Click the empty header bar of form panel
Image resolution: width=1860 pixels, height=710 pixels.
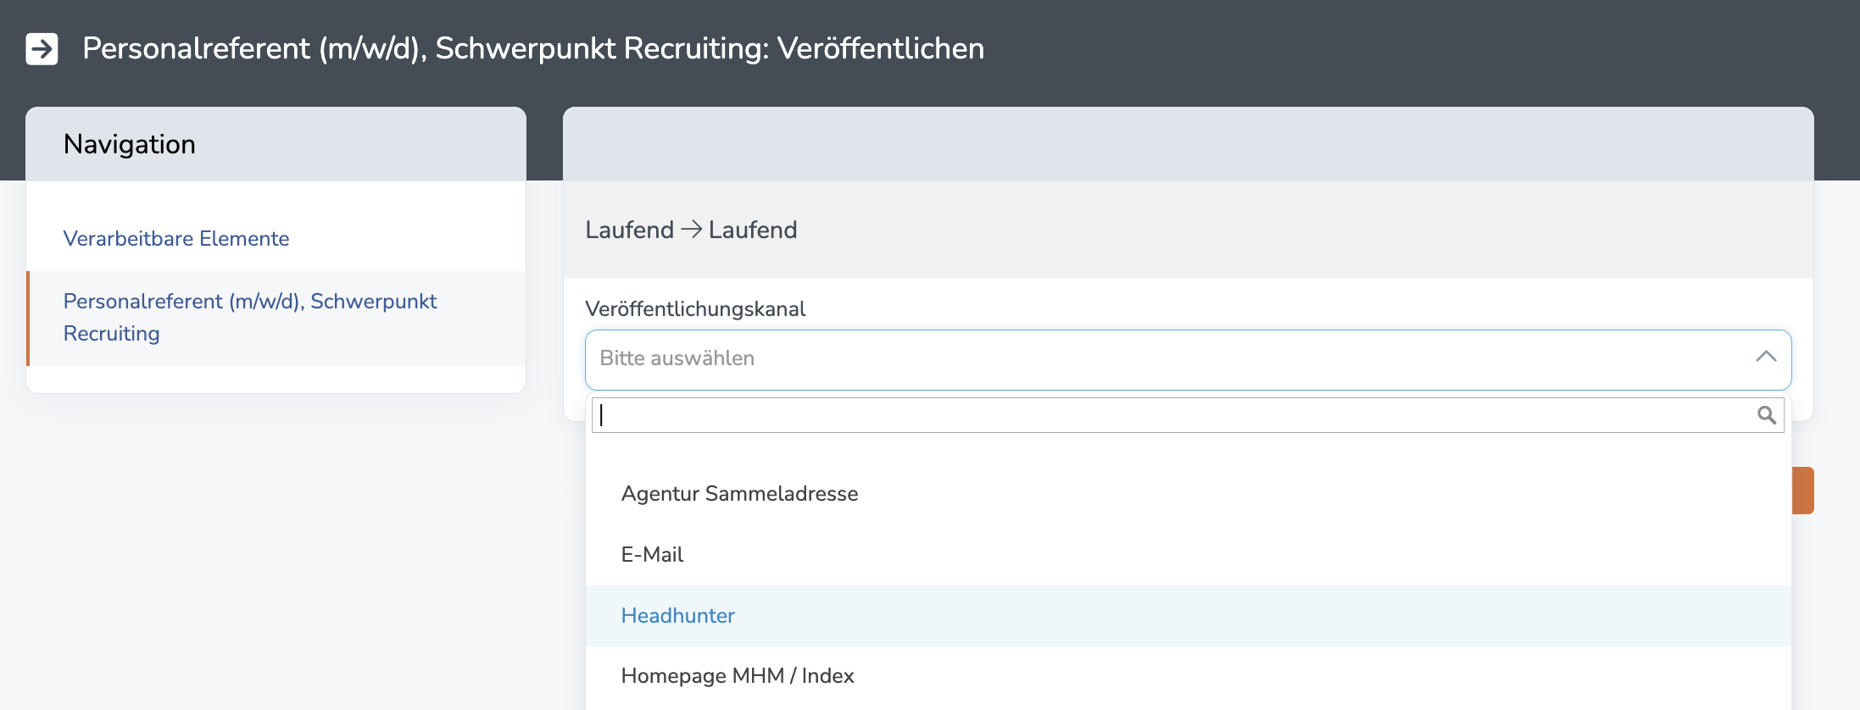click(x=1188, y=144)
